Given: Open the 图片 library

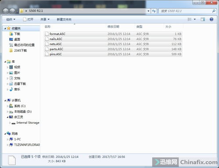Looking at the screenshot, I should tap(17, 73).
